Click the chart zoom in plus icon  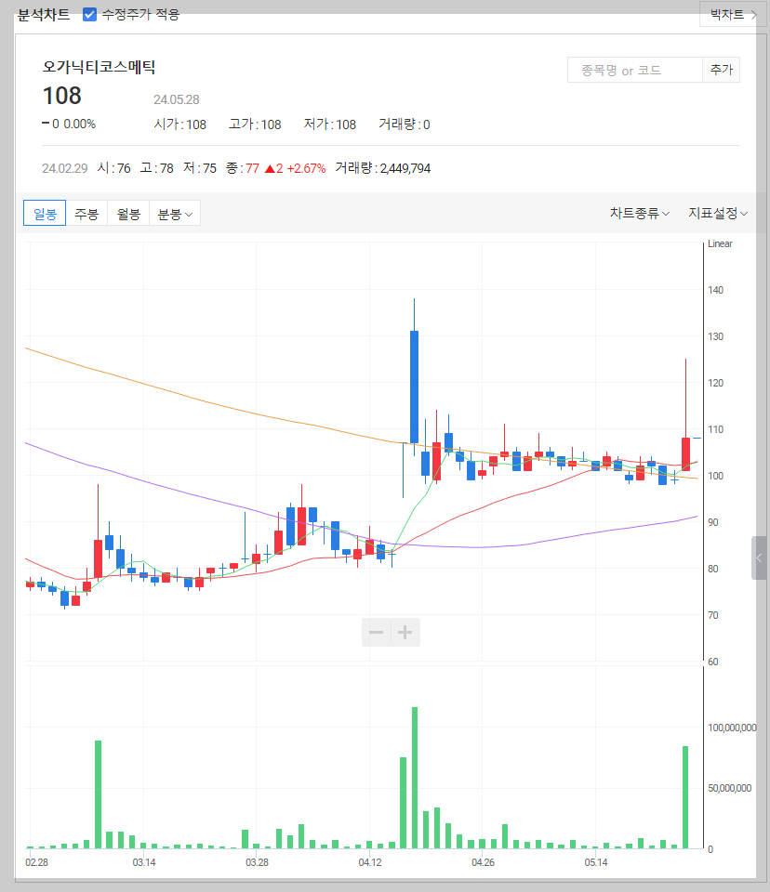point(405,632)
